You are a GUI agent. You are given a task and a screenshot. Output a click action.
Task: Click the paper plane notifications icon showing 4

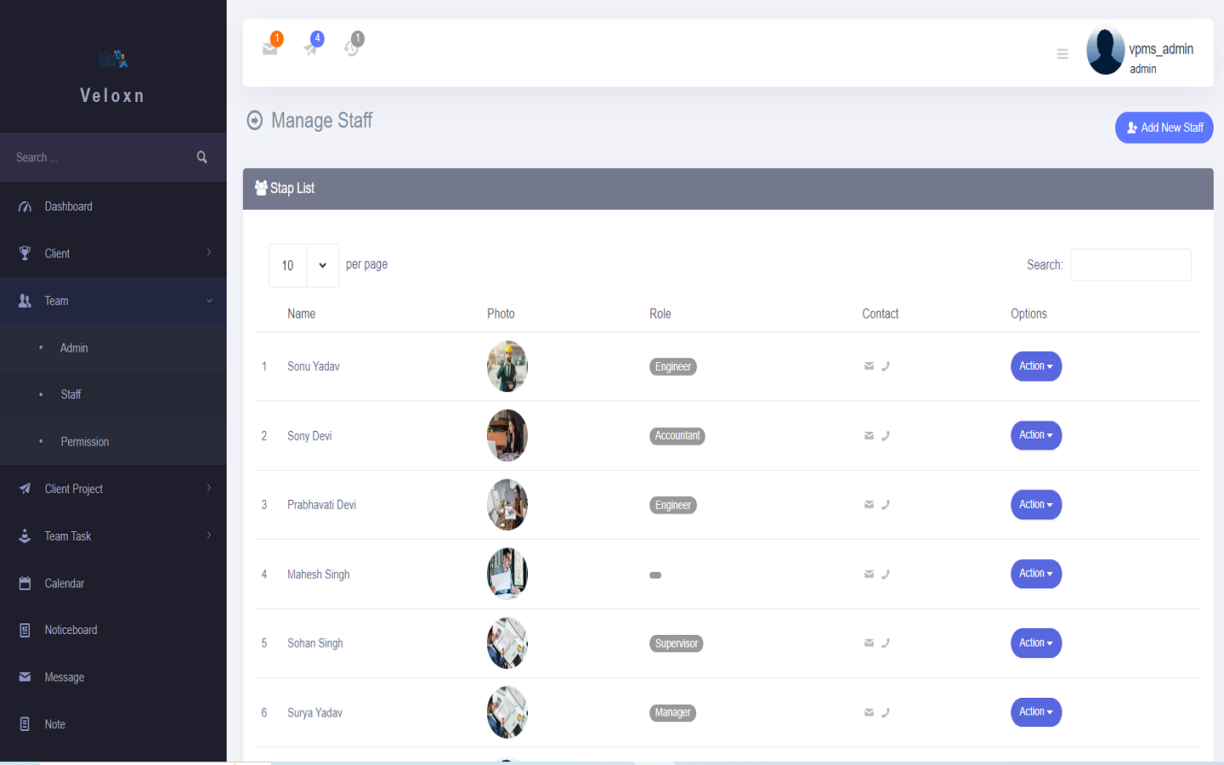tap(311, 49)
